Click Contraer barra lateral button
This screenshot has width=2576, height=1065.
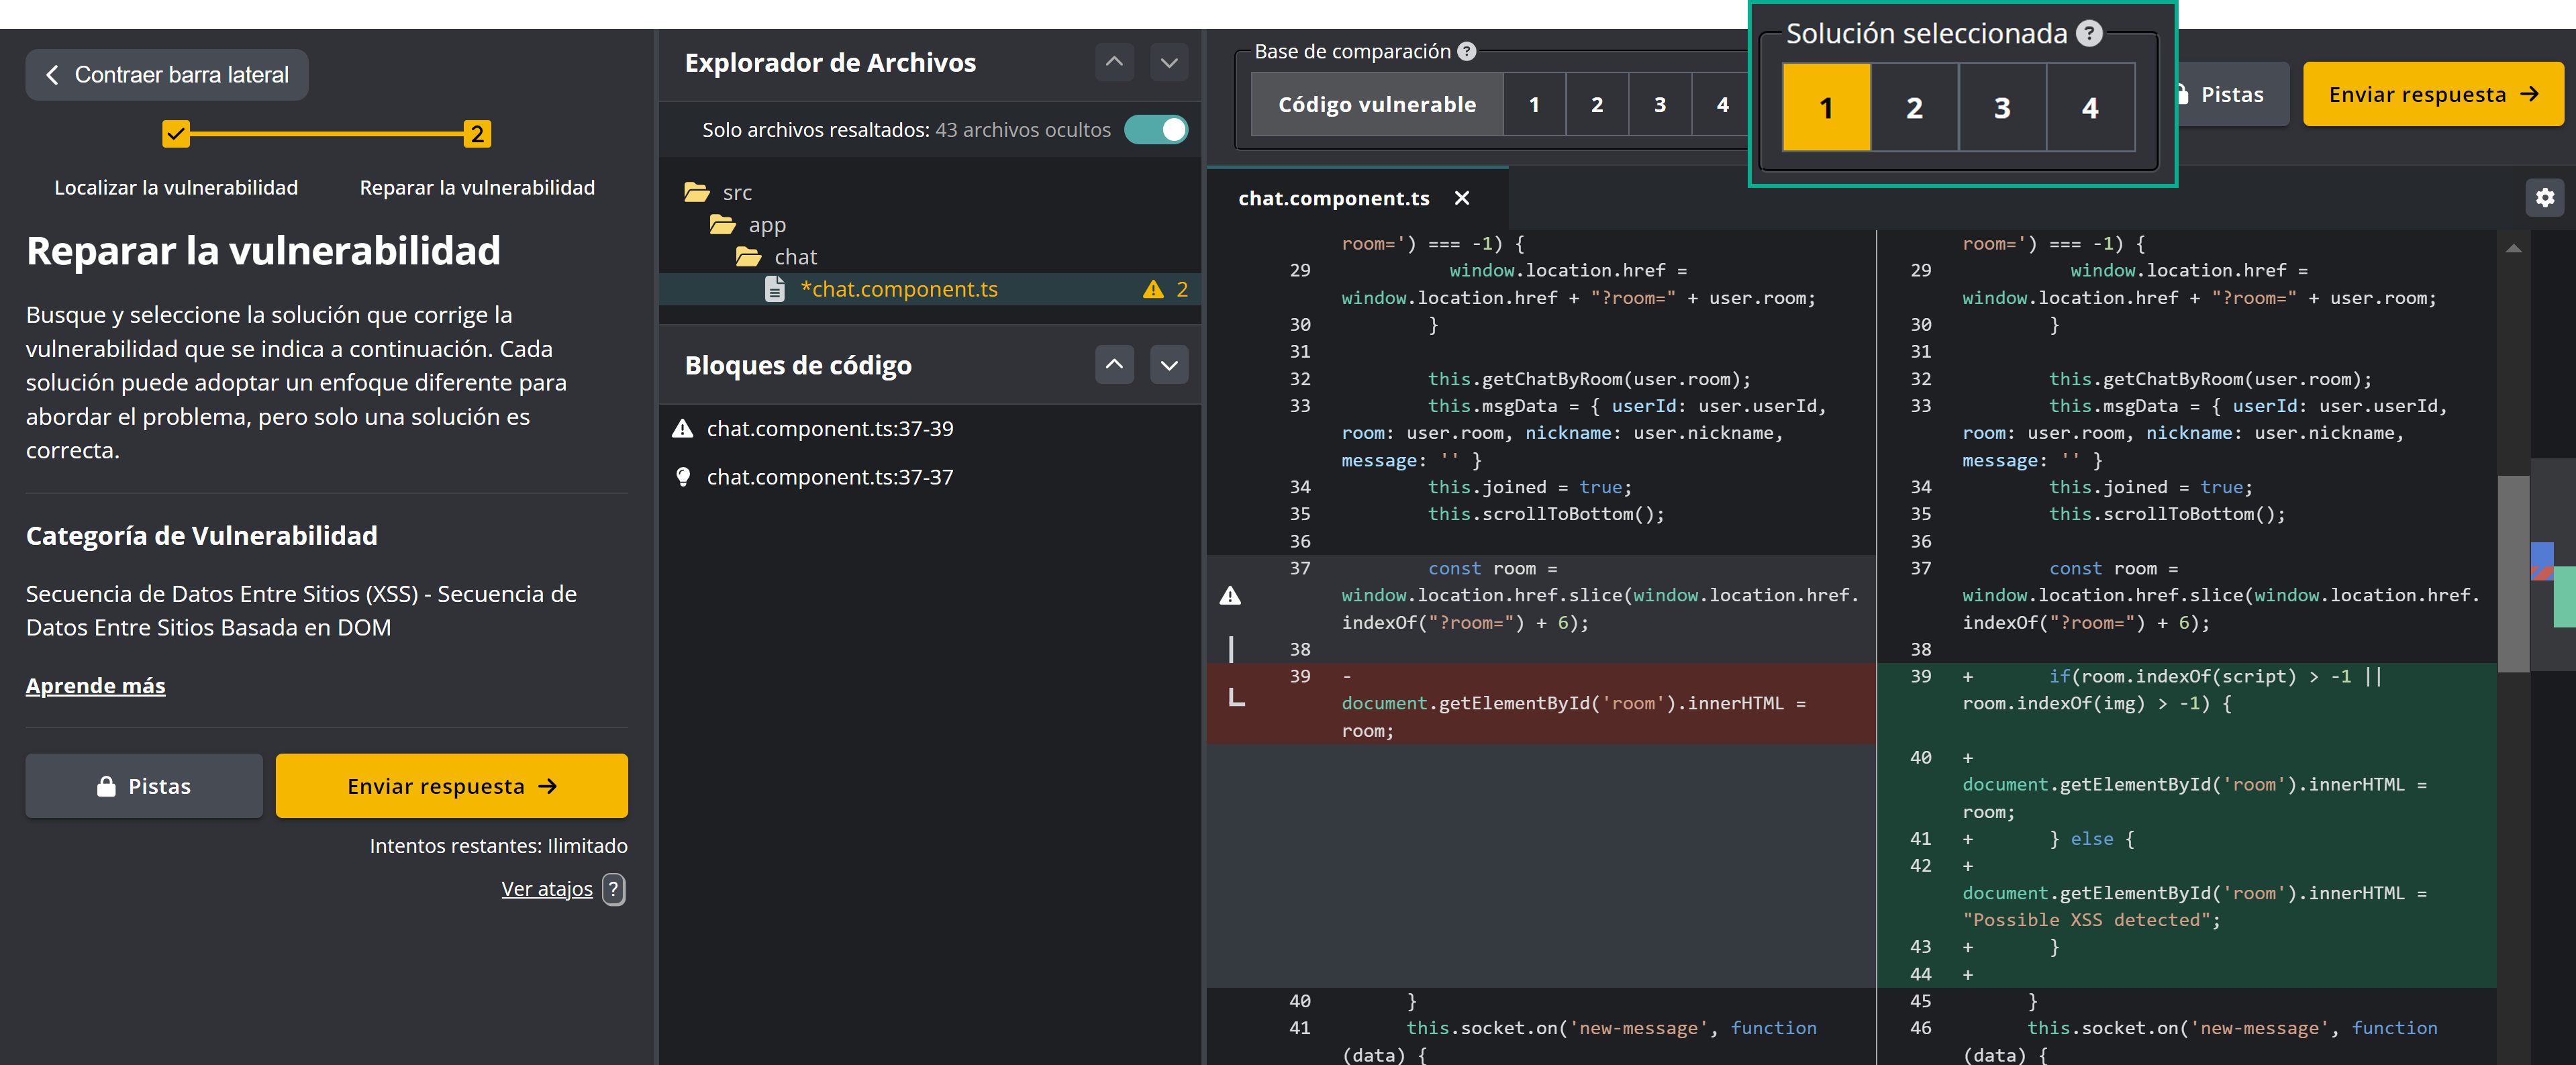pos(167,75)
